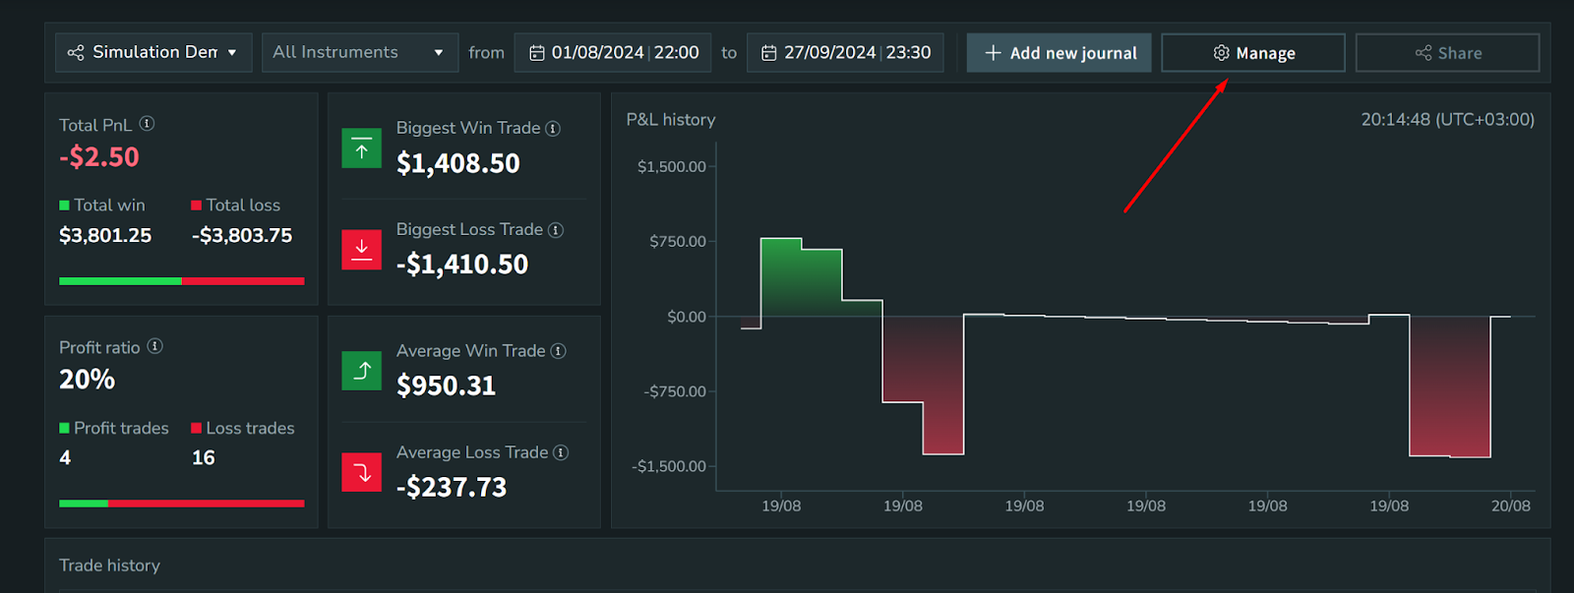Screen dimensions: 1574x593
Task: Click the Profit ratio info icon
Action: (x=154, y=346)
